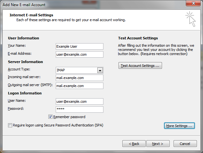This screenshot has width=203, height=153.
Task: Expand the Account Type dropdown arrow
Action: [100, 70]
